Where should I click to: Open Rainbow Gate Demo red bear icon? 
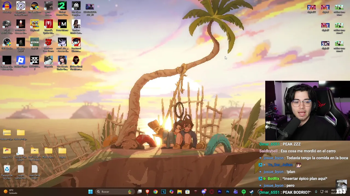48,45
